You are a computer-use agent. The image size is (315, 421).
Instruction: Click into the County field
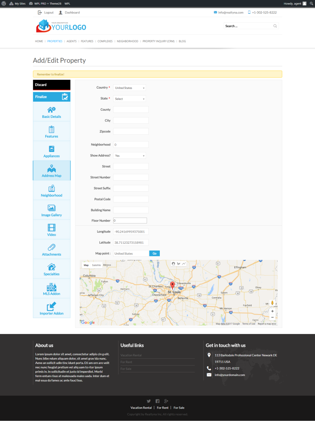[x=131, y=110]
